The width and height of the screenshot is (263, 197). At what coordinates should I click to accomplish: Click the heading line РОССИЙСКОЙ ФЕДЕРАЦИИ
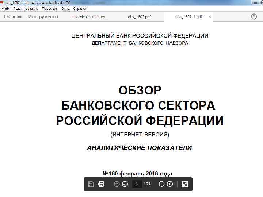(x=140, y=121)
